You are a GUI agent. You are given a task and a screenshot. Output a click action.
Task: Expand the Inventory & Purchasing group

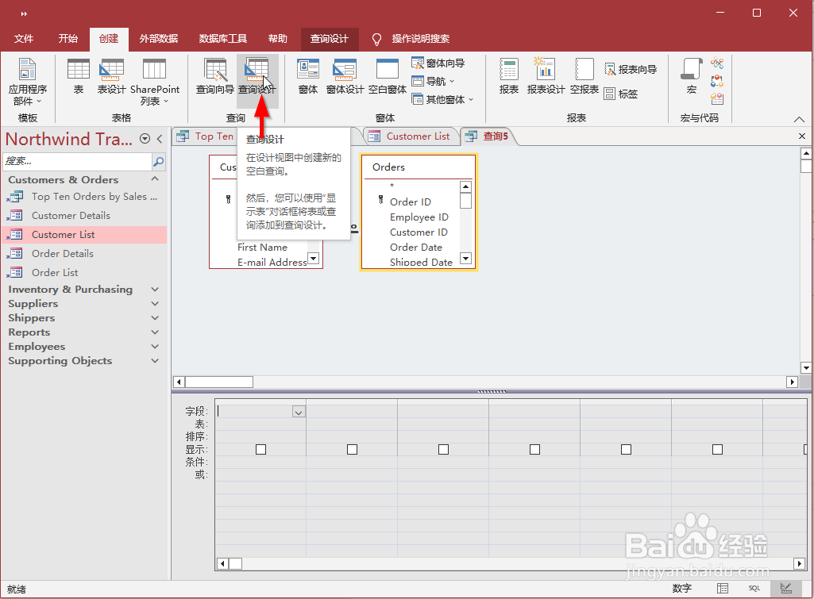coord(155,290)
